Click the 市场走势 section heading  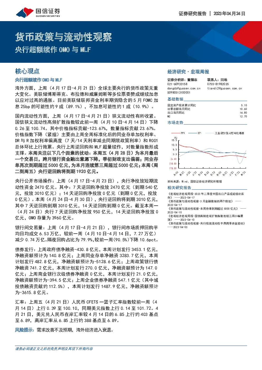(175, 123)
